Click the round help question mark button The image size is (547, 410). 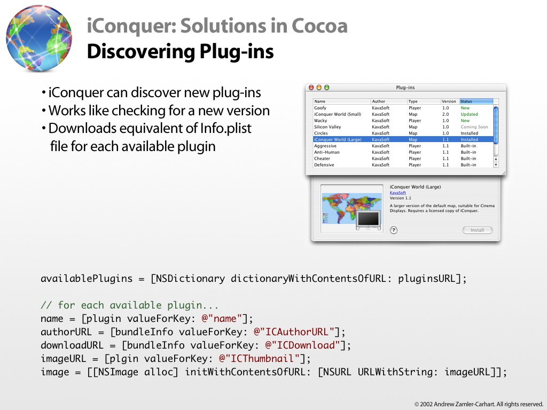tap(394, 230)
